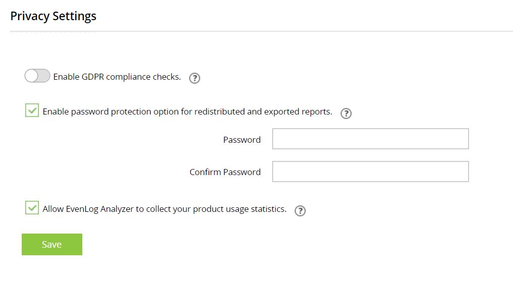This screenshot has width=513, height=282.
Task: Save the privacy settings with green button
Action: coord(52,244)
